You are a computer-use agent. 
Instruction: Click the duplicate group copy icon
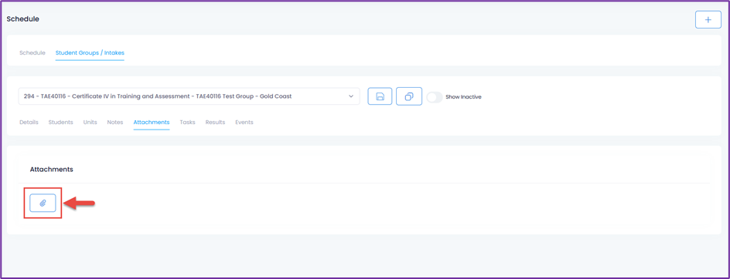[409, 96]
